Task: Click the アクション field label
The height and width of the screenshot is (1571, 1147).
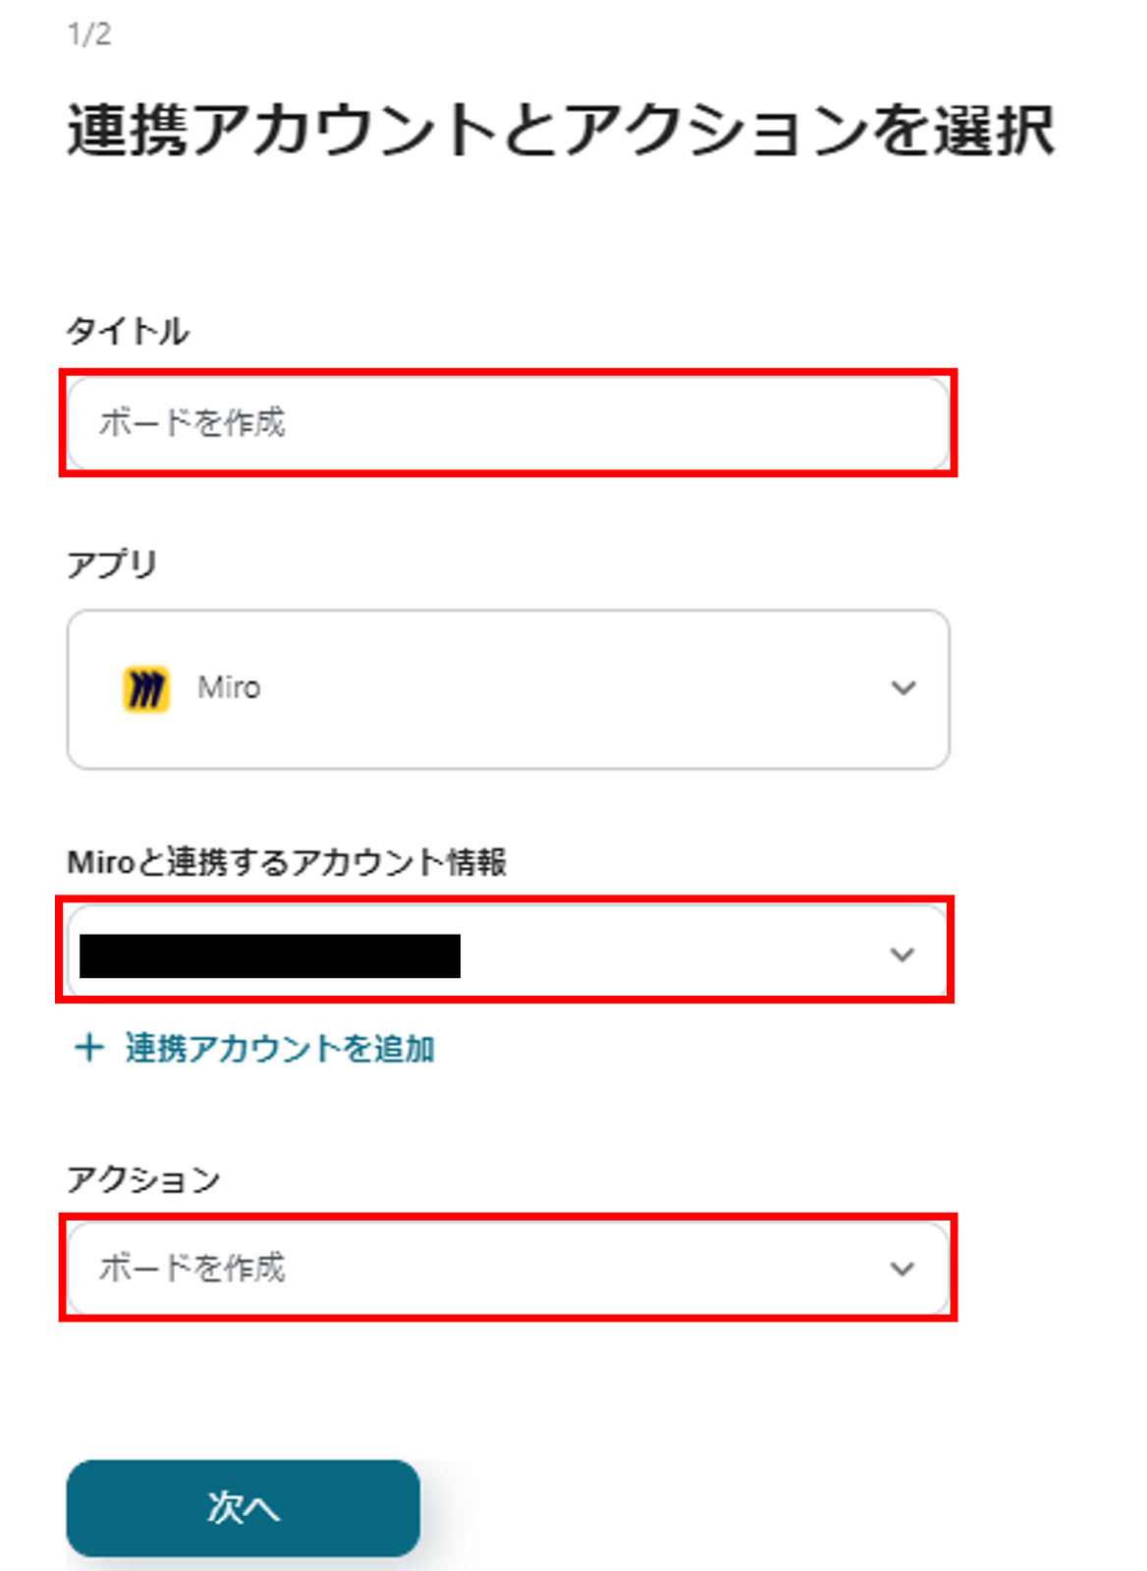Action: click(x=143, y=1179)
